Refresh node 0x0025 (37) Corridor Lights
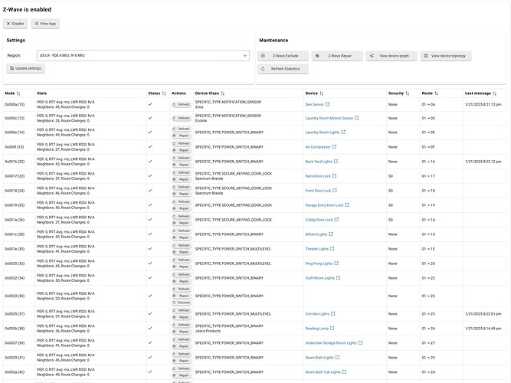The height and width of the screenshot is (383, 511). (x=182, y=310)
